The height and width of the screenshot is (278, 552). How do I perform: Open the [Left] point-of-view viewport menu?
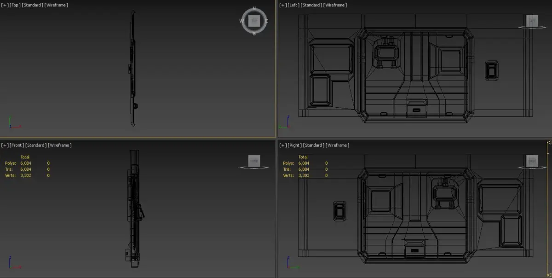294,5
